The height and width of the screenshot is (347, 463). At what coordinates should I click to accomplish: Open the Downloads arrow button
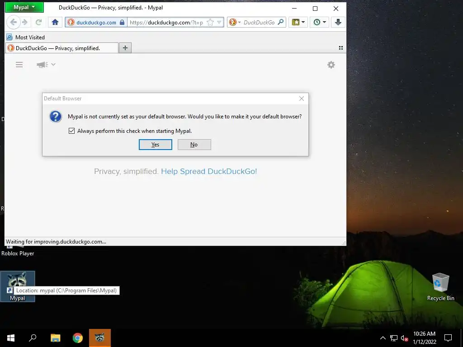pyautogui.click(x=338, y=22)
